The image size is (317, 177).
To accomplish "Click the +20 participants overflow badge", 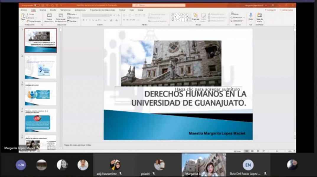I will click(x=21, y=165).
